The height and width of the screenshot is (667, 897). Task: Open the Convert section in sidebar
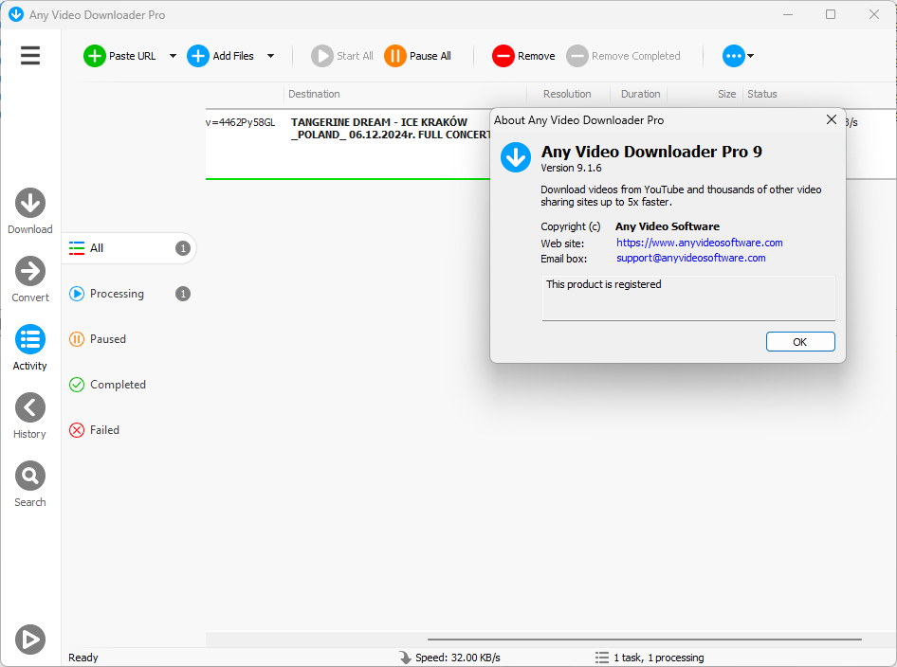coord(29,279)
